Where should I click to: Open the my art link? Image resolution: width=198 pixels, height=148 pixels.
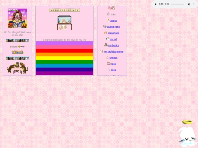tap(113, 39)
